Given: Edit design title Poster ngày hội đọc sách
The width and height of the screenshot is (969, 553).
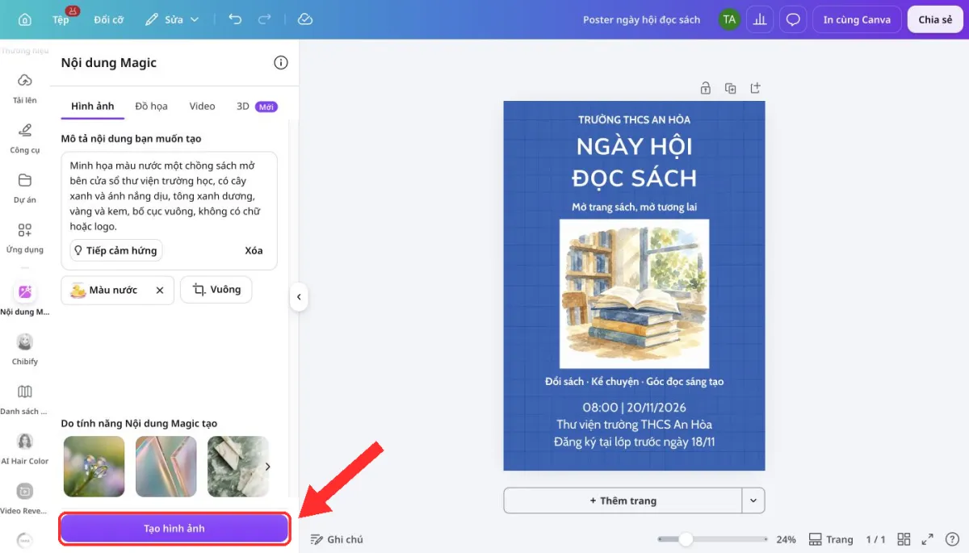Looking at the screenshot, I should [x=641, y=19].
